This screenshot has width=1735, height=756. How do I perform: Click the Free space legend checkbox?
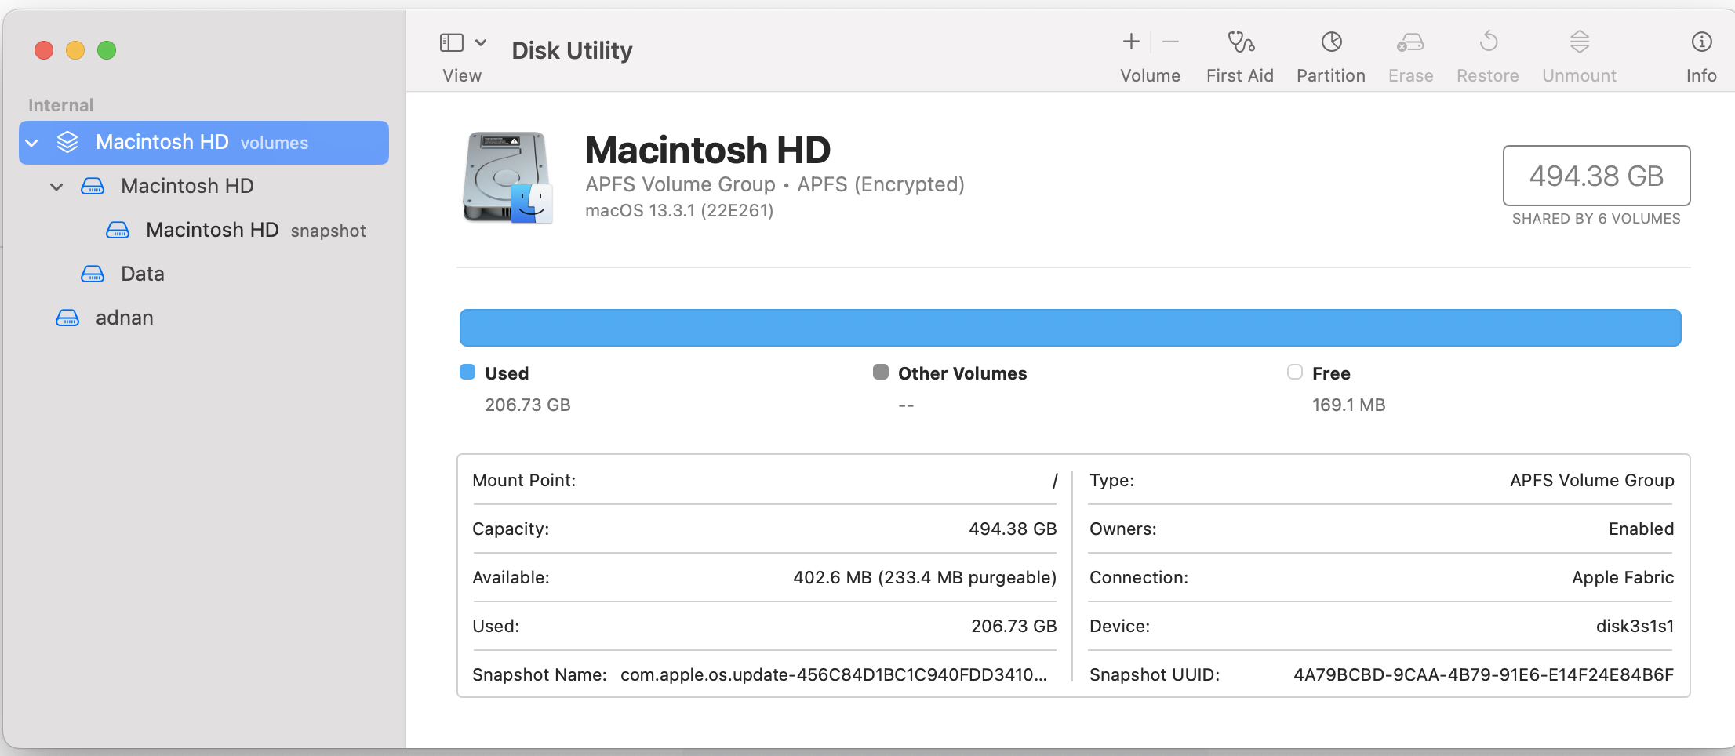1294,372
